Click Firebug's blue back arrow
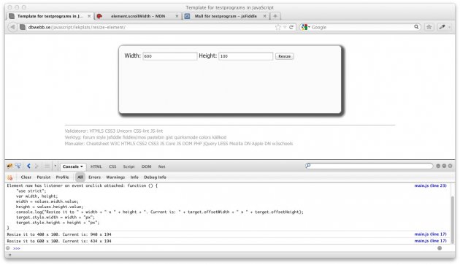This screenshot has height=265, width=460. (x=28, y=166)
